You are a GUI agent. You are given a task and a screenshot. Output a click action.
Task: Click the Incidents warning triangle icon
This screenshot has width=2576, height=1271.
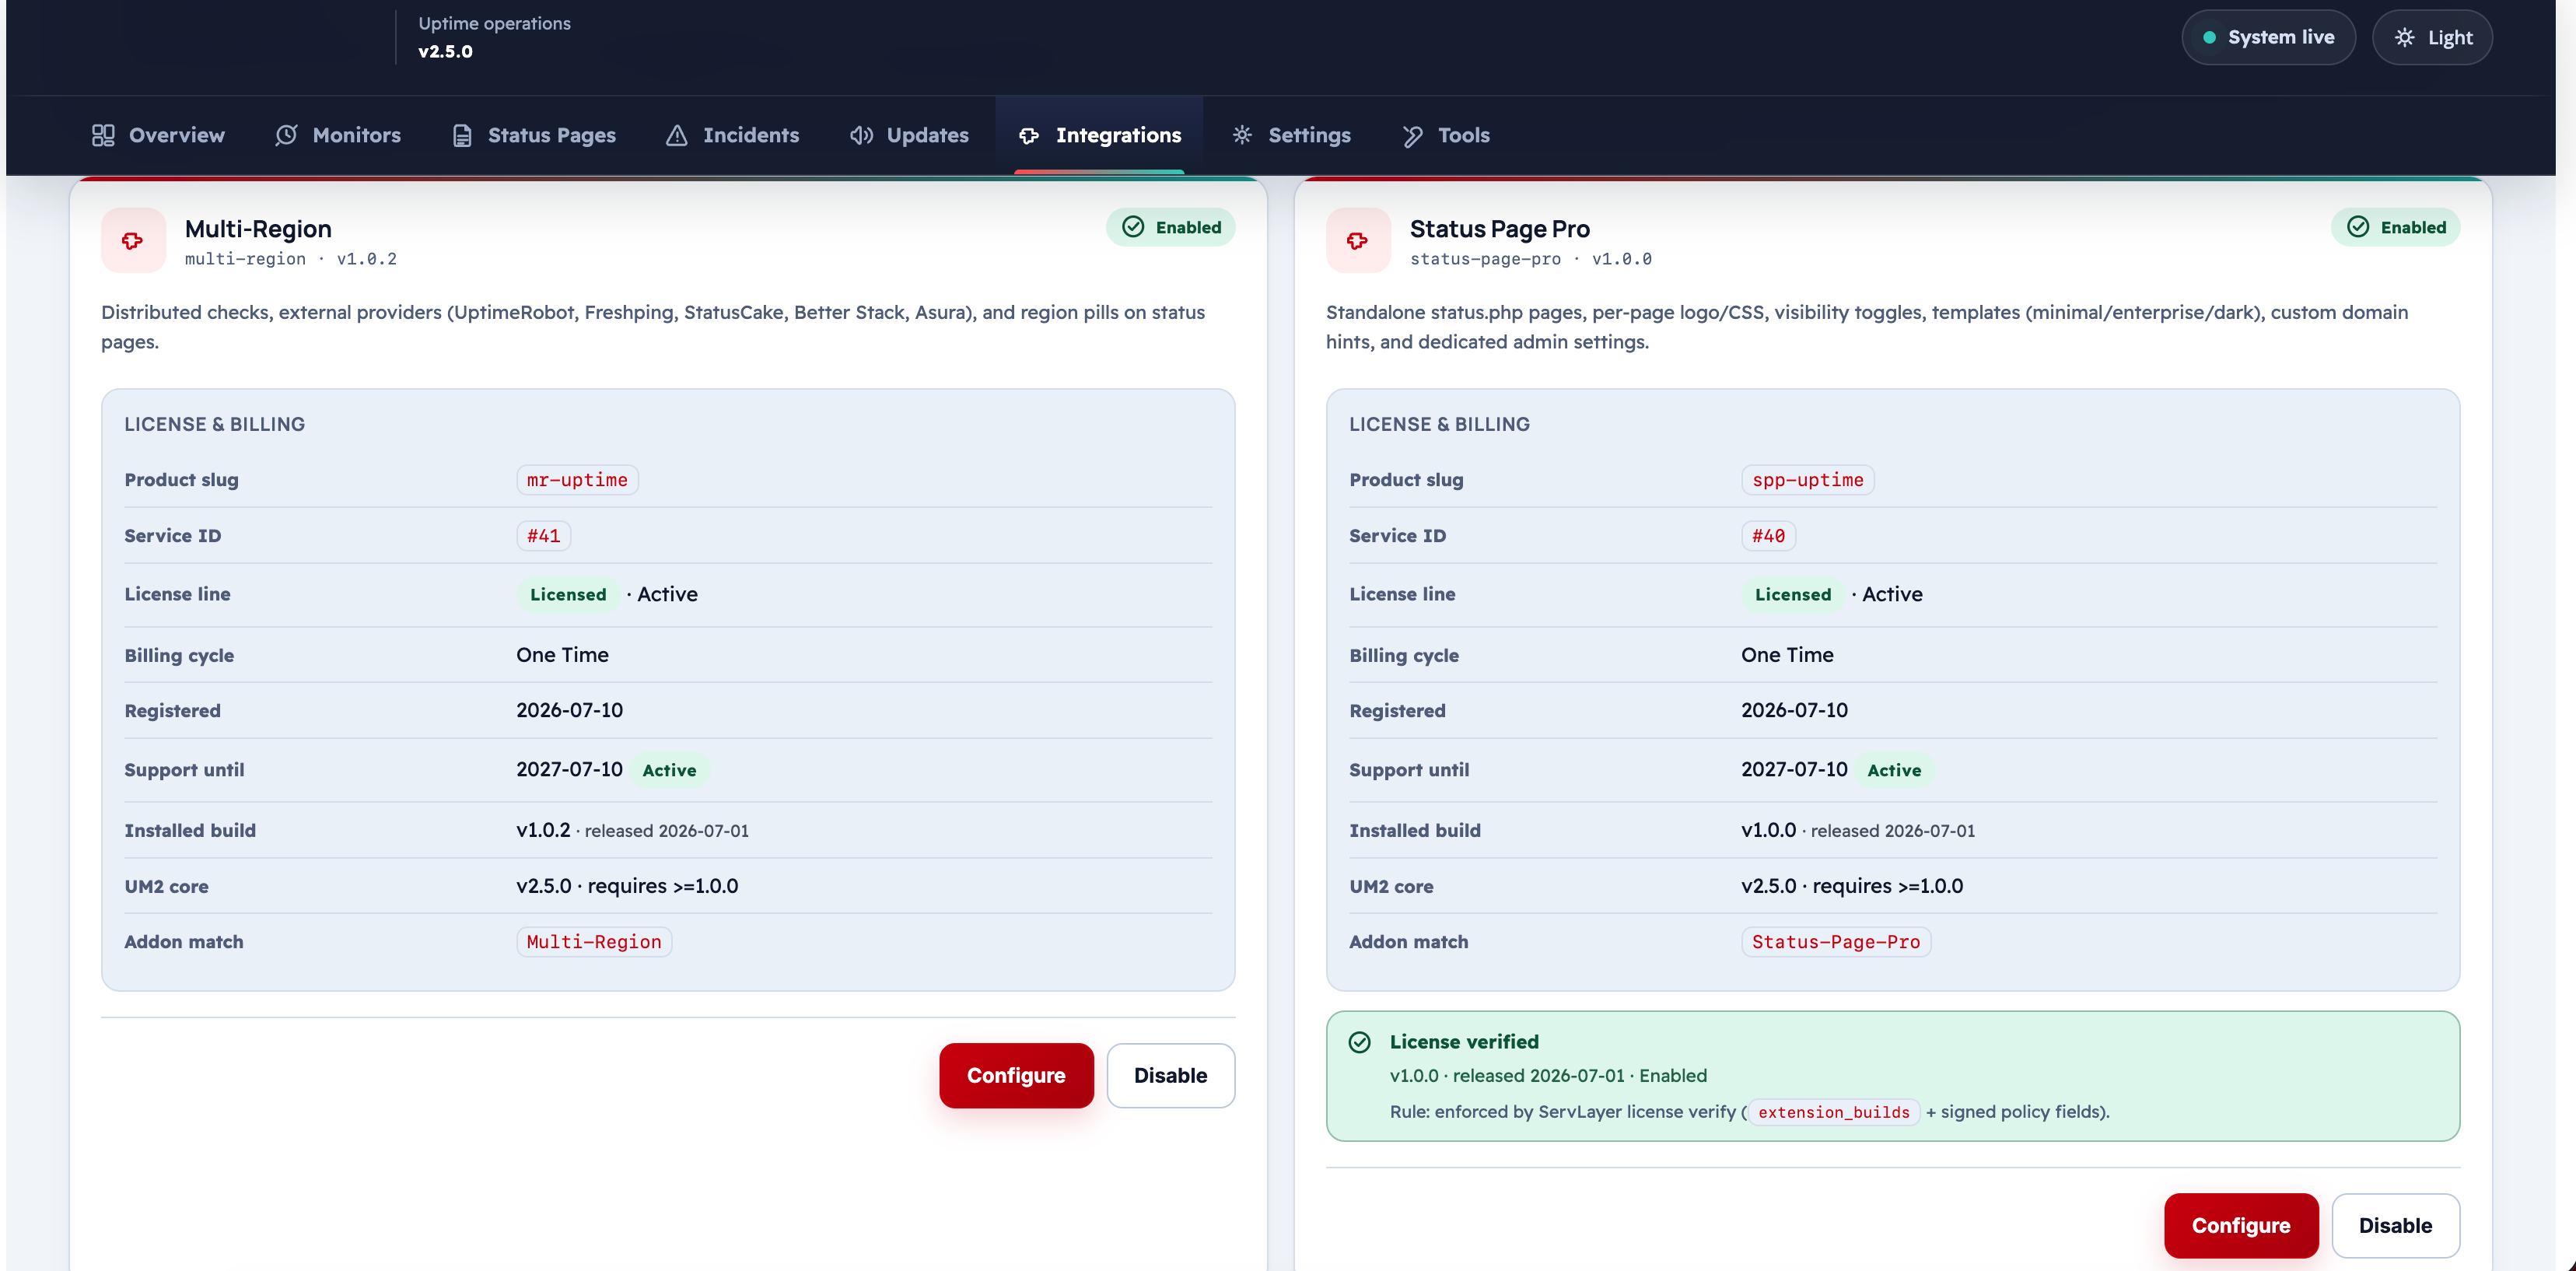[x=677, y=135]
